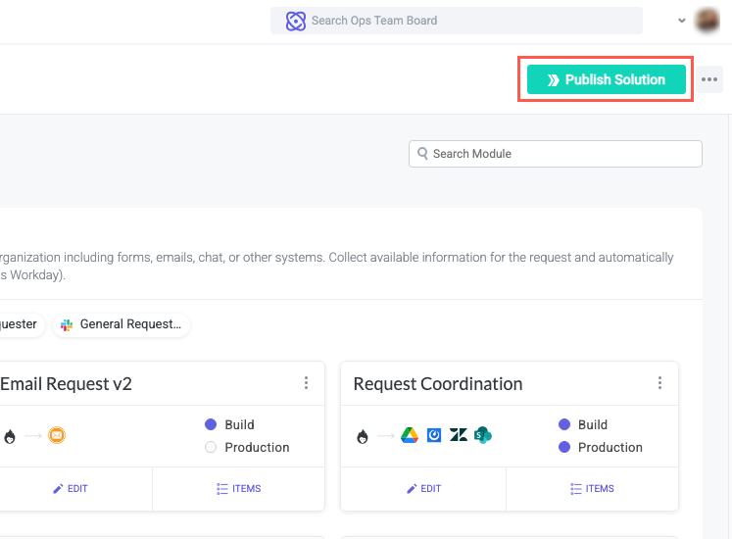This screenshot has width=732, height=539.
Task: Click the atom logo icon in top search bar
Action: tap(296, 21)
